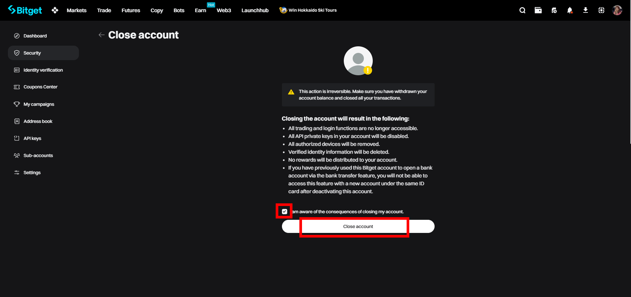The image size is (631, 297).
Task: Click 'All trading and login functions' line
Action: 353,128
